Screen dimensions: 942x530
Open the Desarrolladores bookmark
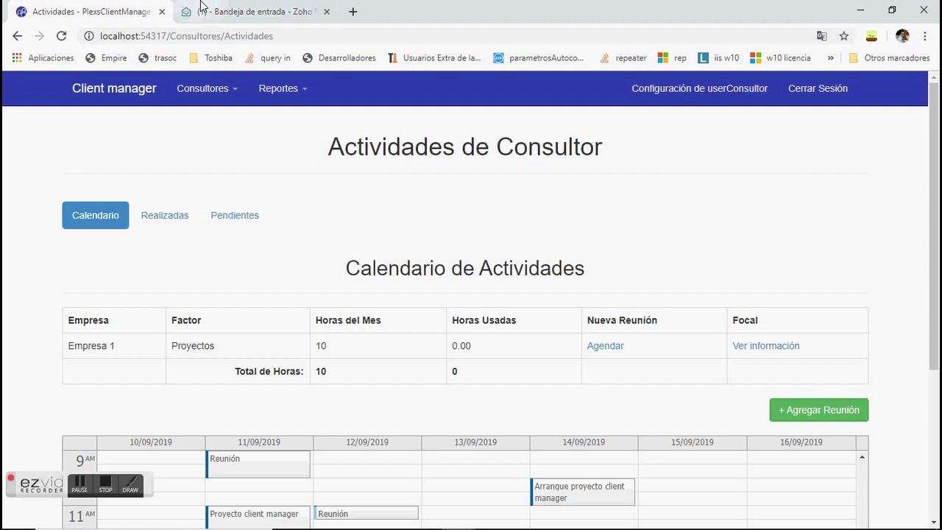339,58
